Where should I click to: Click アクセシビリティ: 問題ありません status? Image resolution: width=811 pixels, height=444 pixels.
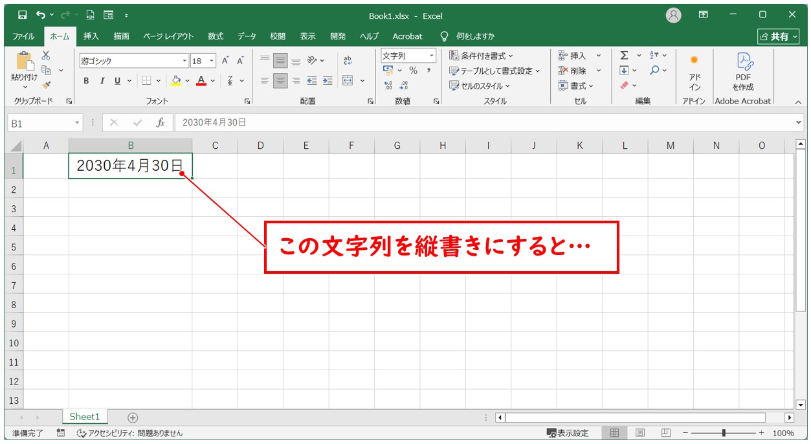(129, 433)
